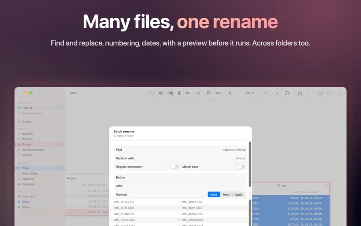Activate the hand pan tool
The image size is (361, 226).
208,93
